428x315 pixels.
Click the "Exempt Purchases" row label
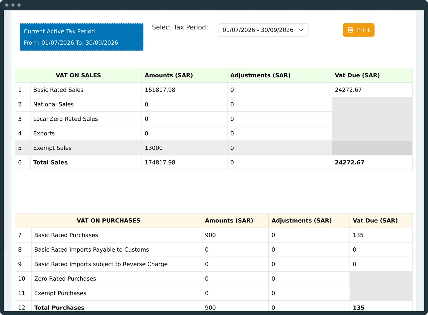click(60, 293)
